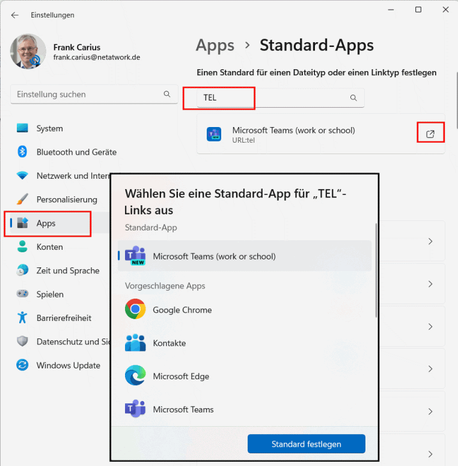Go back with the arrow icon
458x466 pixels.
point(14,15)
